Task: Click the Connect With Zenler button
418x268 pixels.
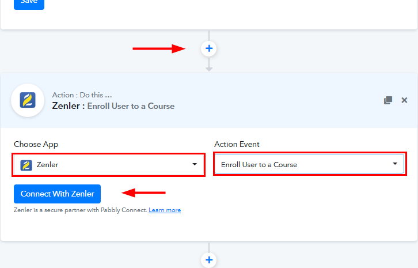Action: [58, 194]
